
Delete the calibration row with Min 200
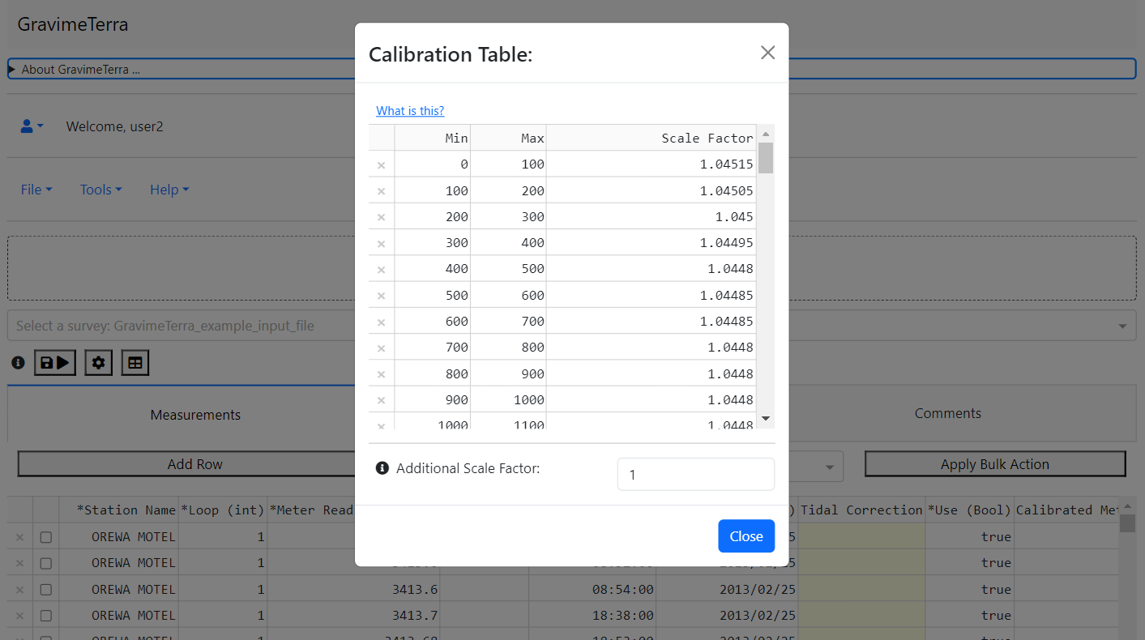pos(381,217)
